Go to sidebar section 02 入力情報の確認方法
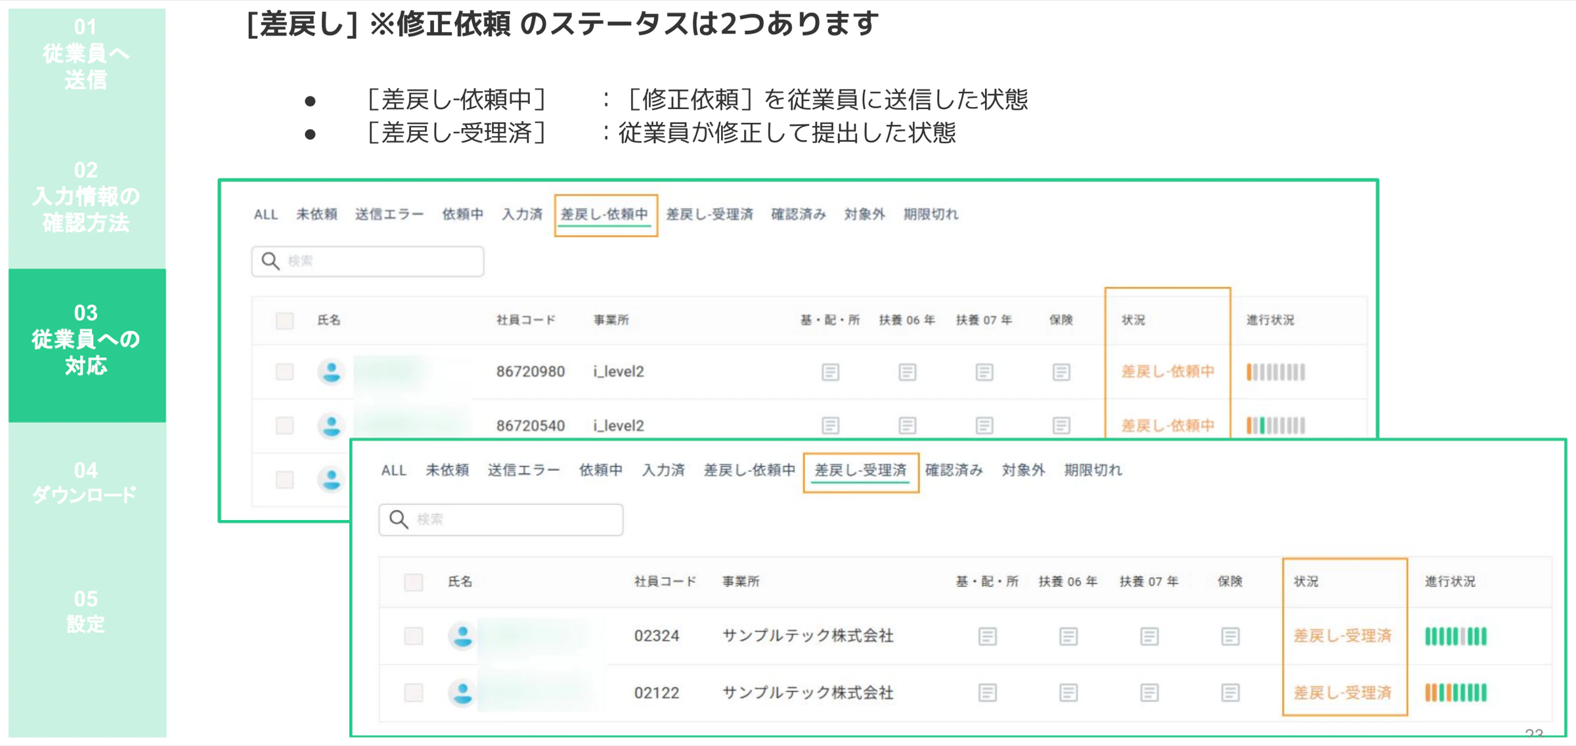This screenshot has height=746, width=1576. pyautogui.click(x=87, y=196)
